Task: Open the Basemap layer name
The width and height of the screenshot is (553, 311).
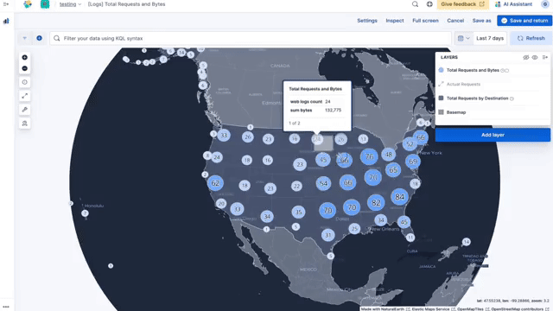Action: pyautogui.click(x=456, y=112)
